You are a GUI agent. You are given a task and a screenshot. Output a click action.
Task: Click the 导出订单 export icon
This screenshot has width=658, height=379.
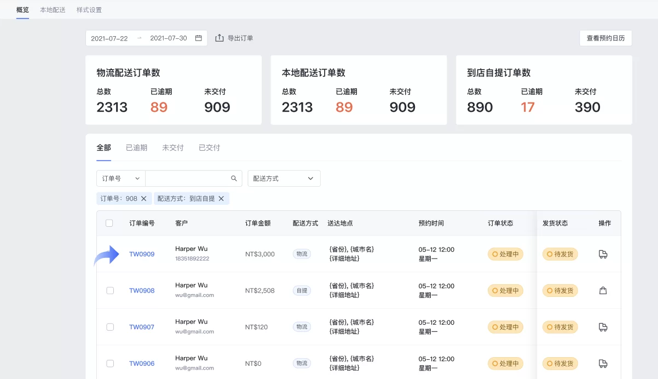[220, 37]
